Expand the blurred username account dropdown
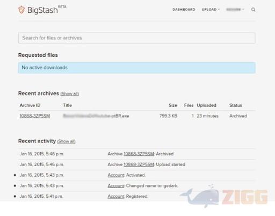The width and height of the screenshot is (275, 216). (x=235, y=10)
